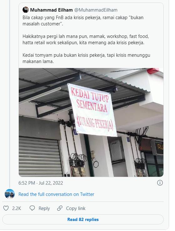Click the shop signboard in the photo's corner

click(158, 147)
